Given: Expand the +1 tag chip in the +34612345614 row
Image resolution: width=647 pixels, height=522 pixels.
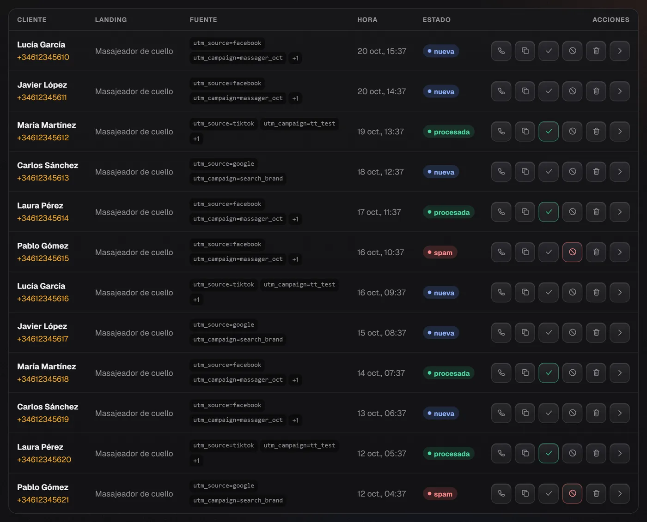Looking at the screenshot, I should pyautogui.click(x=295, y=219).
